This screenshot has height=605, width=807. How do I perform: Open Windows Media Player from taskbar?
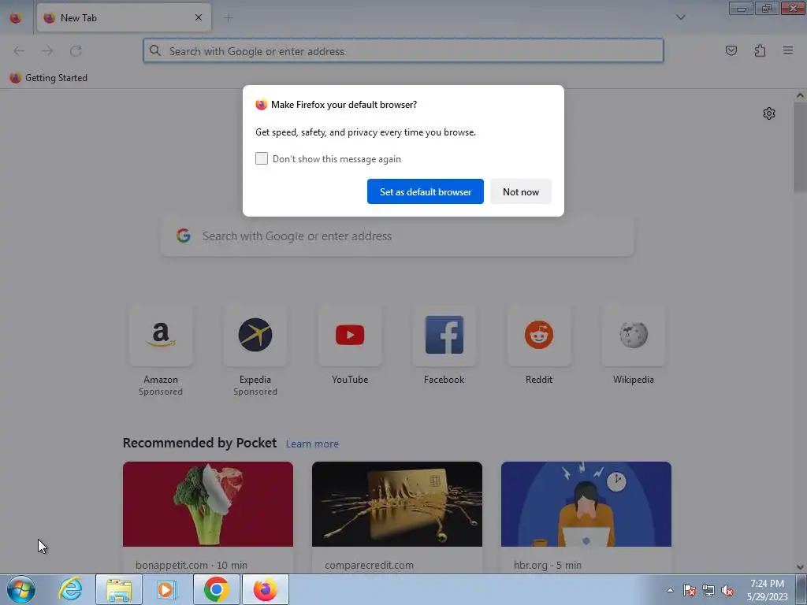click(166, 589)
